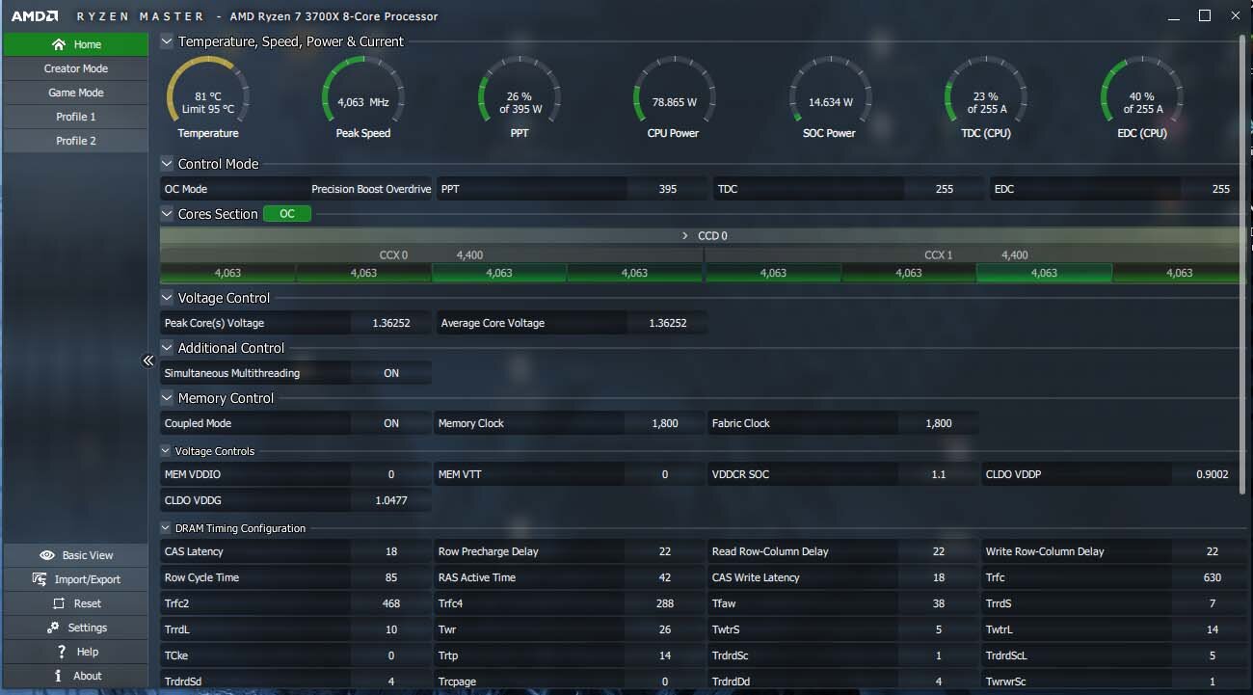Image resolution: width=1253 pixels, height=695 pixels.
Task: Click the OC badge in Cores Section
Action: pos(287,214)
